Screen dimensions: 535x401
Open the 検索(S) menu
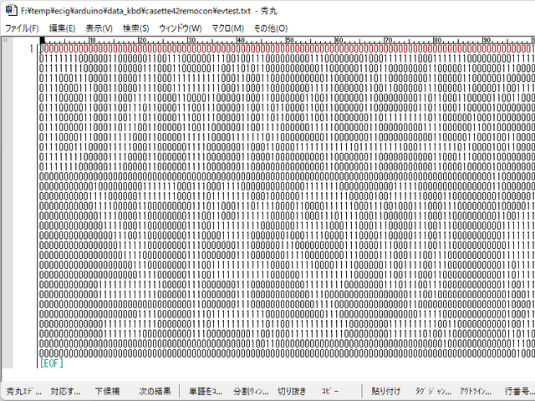click(x=135, y=28)
